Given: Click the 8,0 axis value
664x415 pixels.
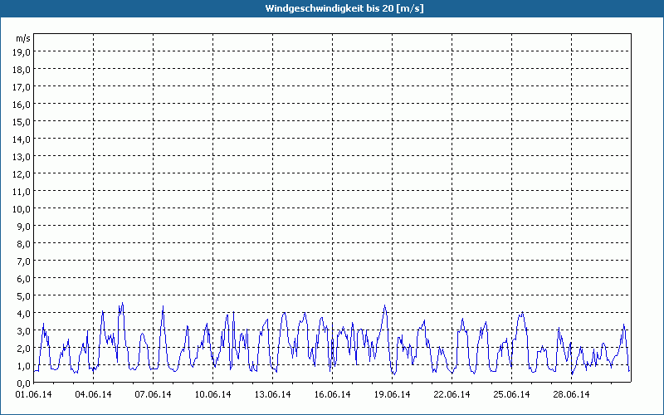Looking at the screenshot, I should (x=23, y=243).
